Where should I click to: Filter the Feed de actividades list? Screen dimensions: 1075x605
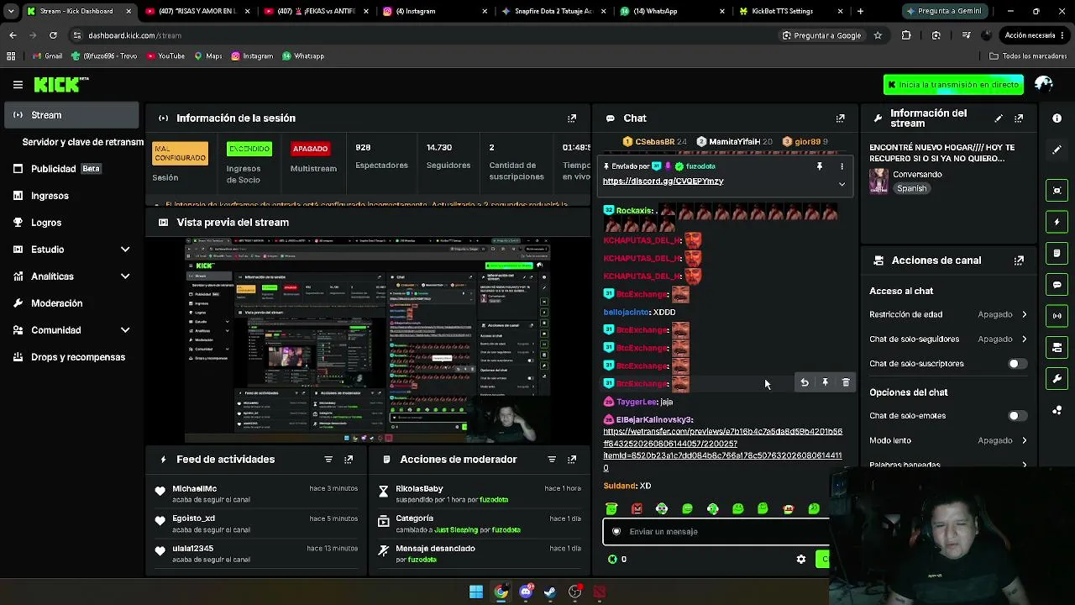tap(328, 460)
